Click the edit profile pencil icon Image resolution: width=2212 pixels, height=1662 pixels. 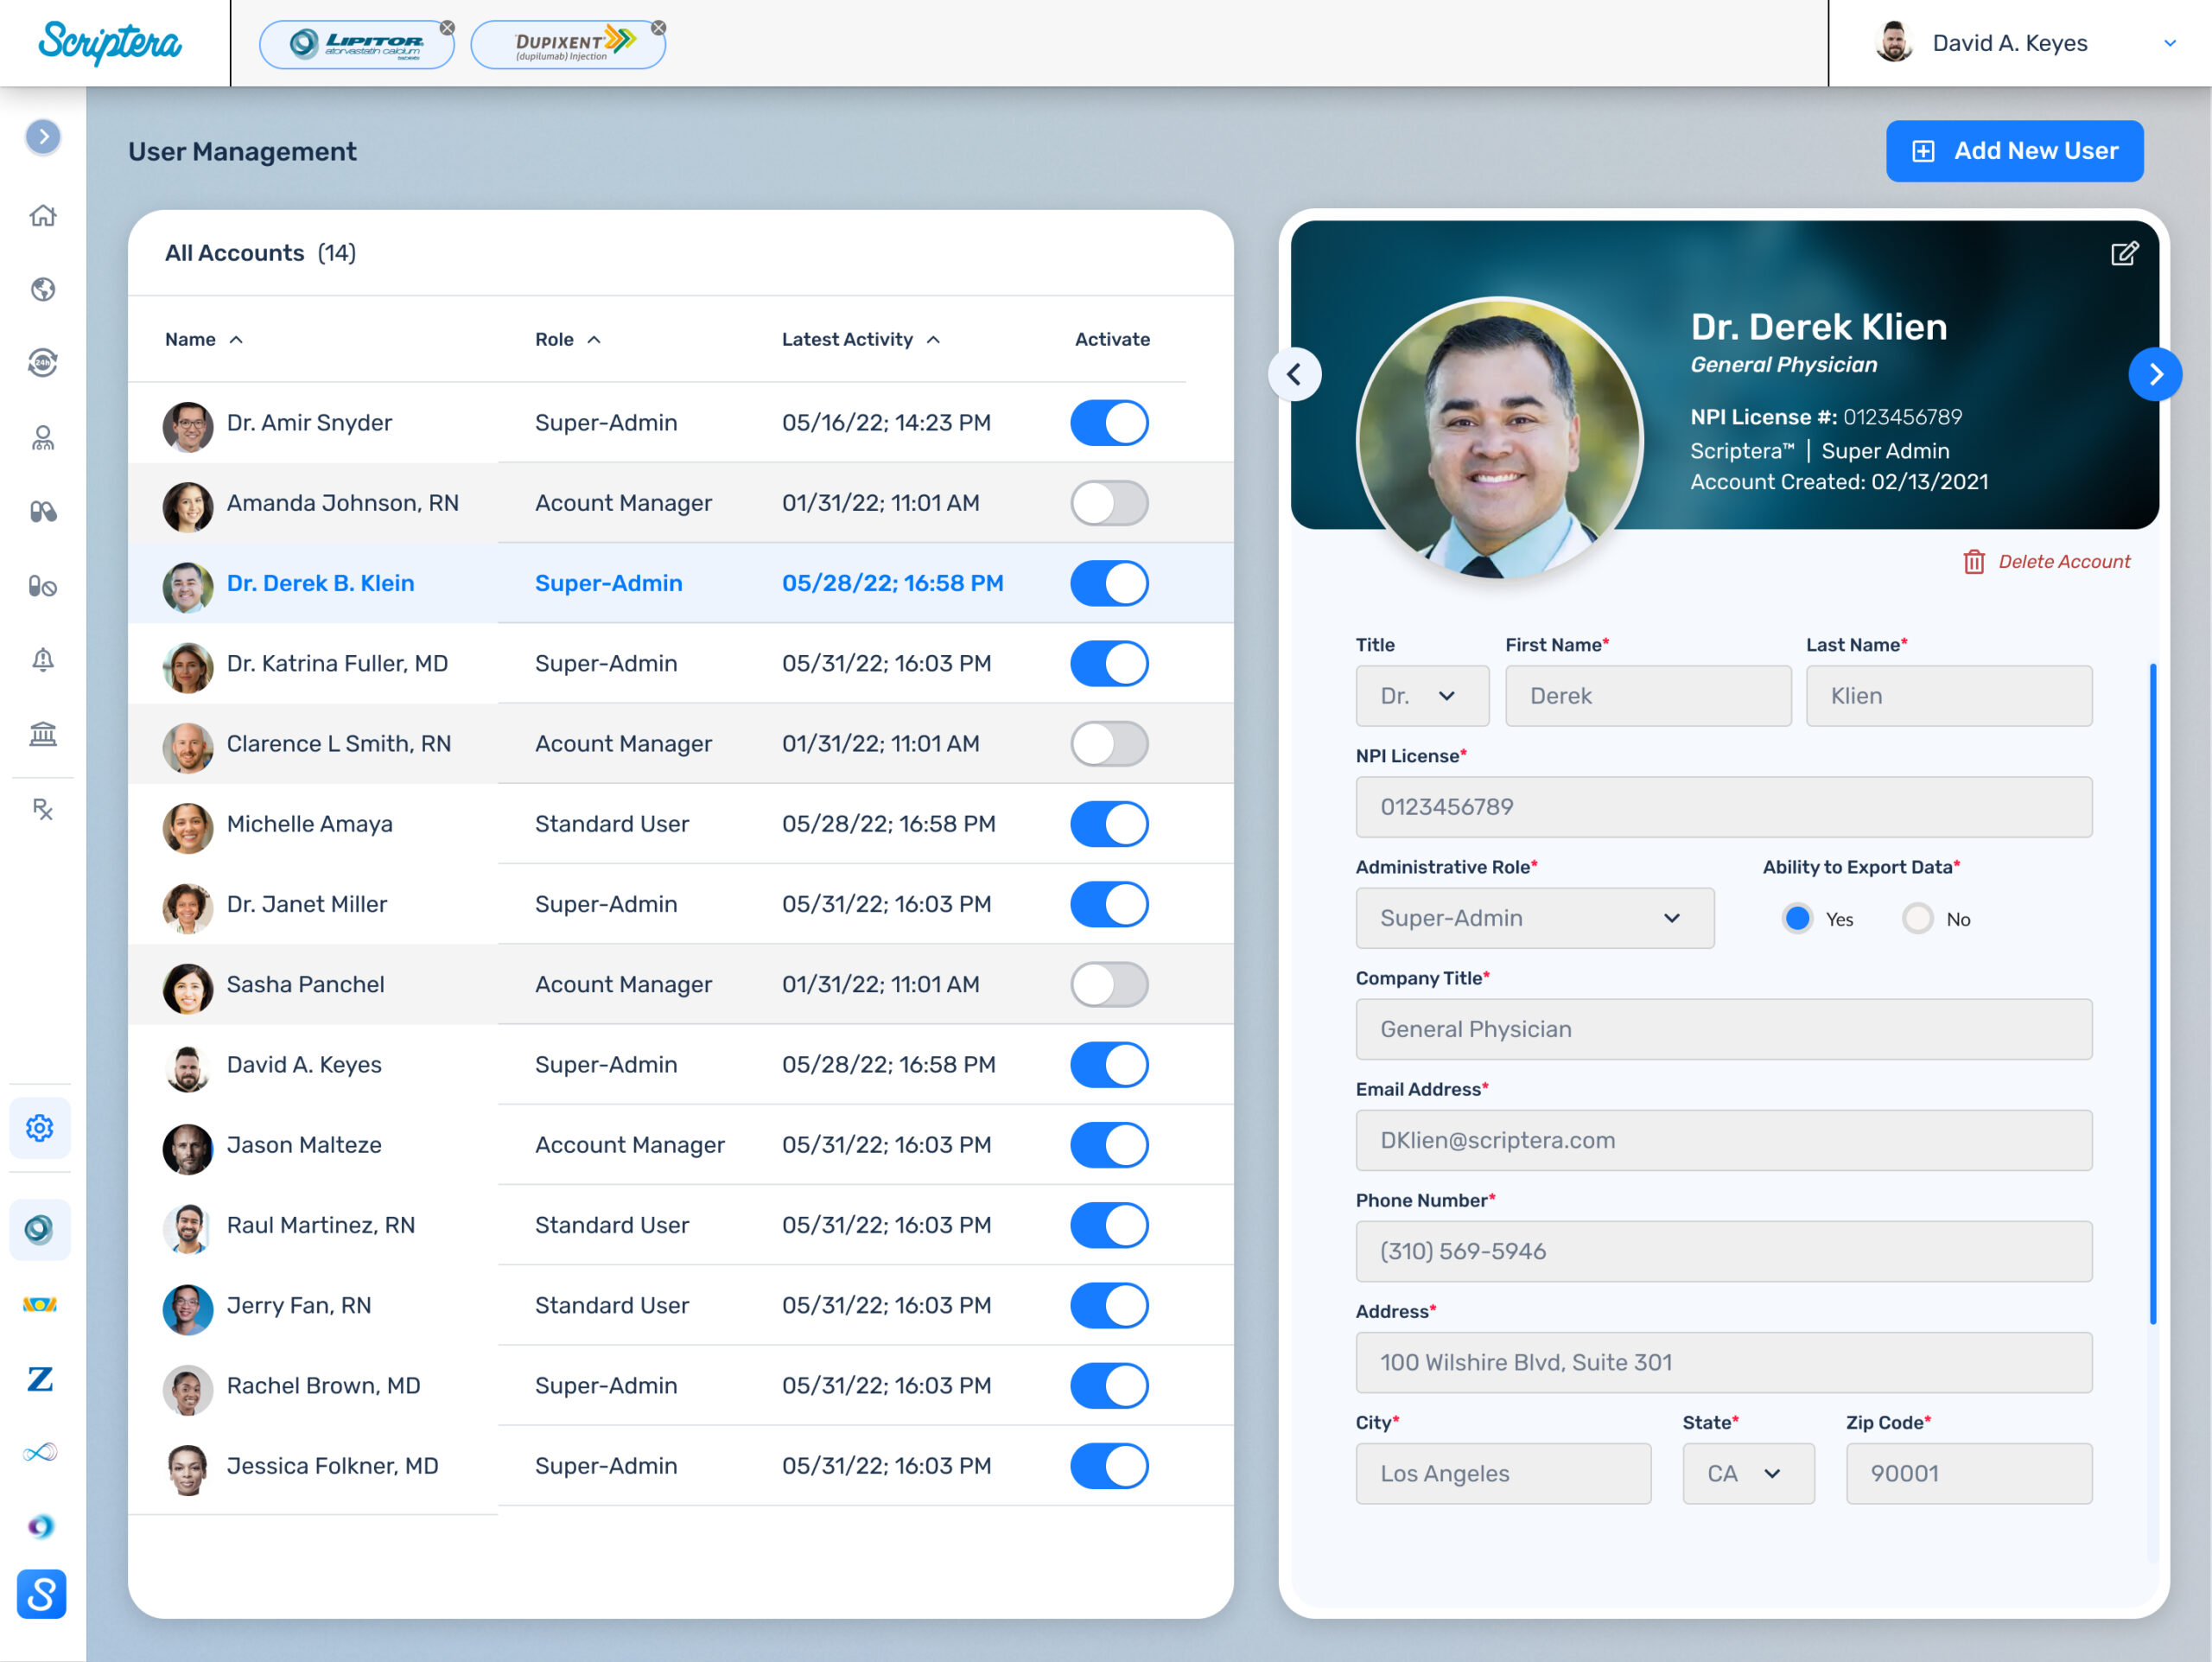(2123, 254)
